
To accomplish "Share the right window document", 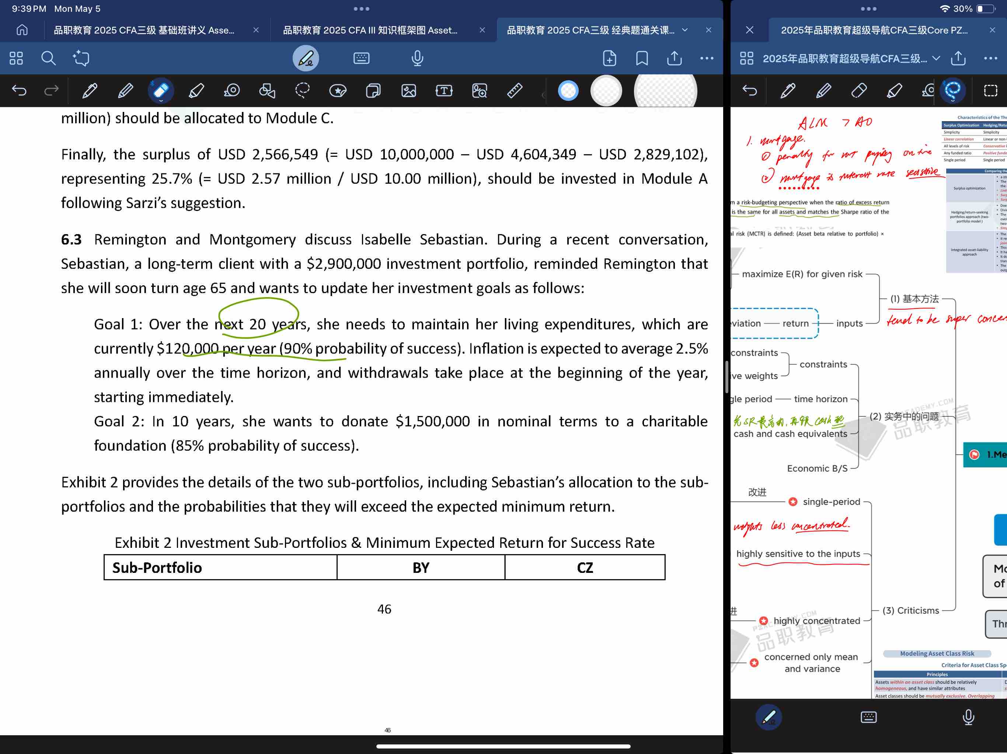I will 958,58.
